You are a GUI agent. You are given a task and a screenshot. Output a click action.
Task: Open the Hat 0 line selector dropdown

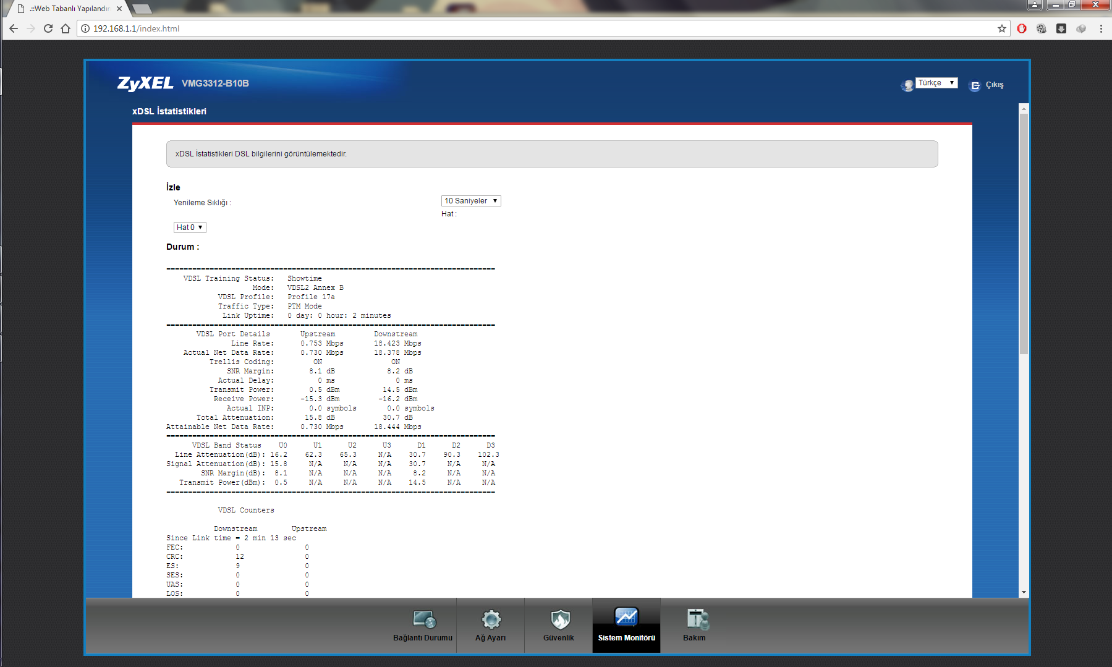coord(190,227)
